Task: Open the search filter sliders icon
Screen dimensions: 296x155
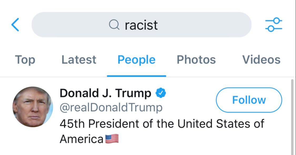Action: pyautogui.click(x=274, y=25)
